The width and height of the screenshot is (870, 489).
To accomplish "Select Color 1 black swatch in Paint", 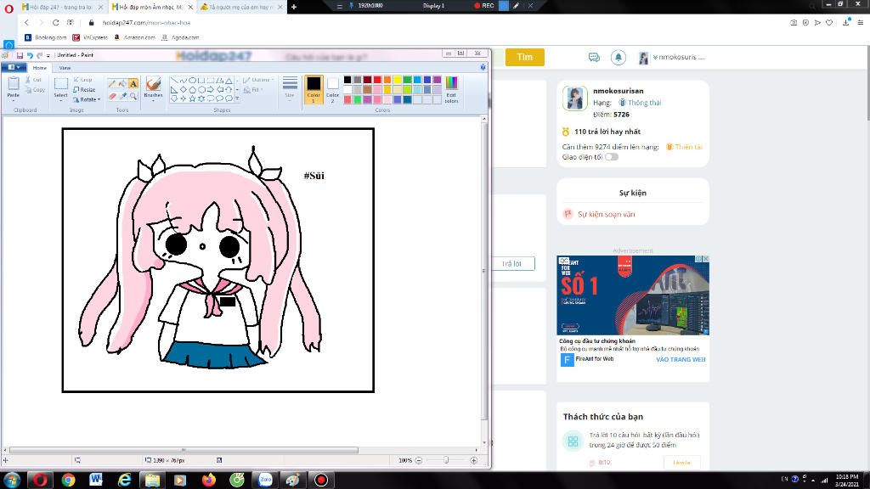I will (x=314, y=90).
